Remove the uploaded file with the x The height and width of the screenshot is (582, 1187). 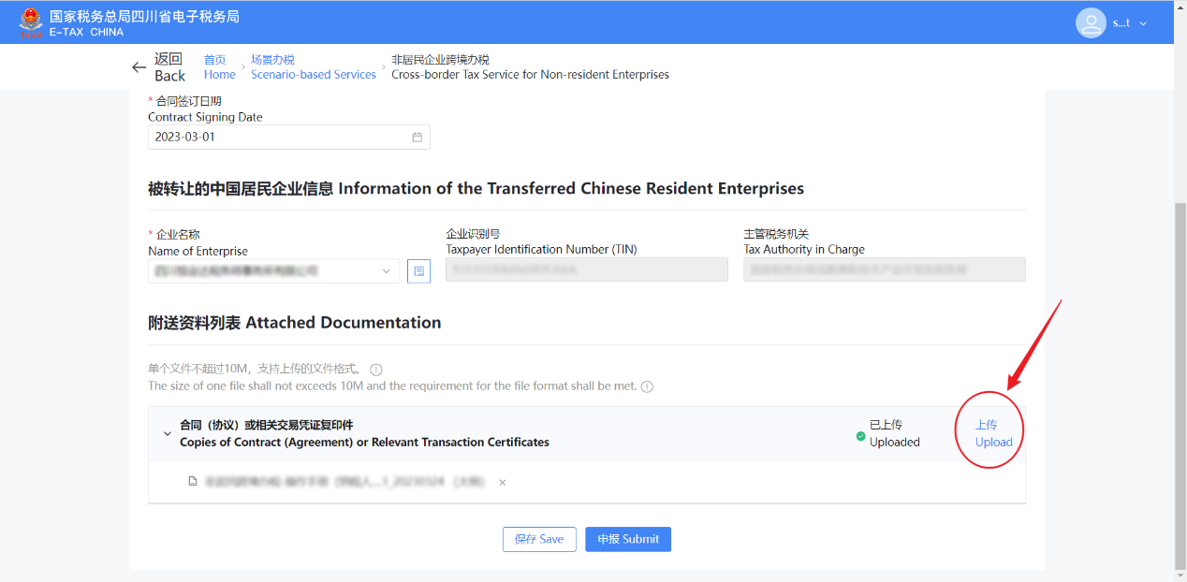pos(503,483)
